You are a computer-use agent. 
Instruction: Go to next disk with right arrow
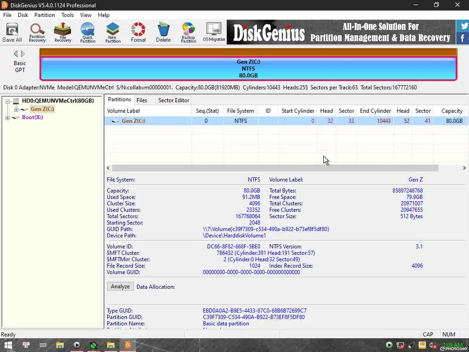(x=23, y=54)
